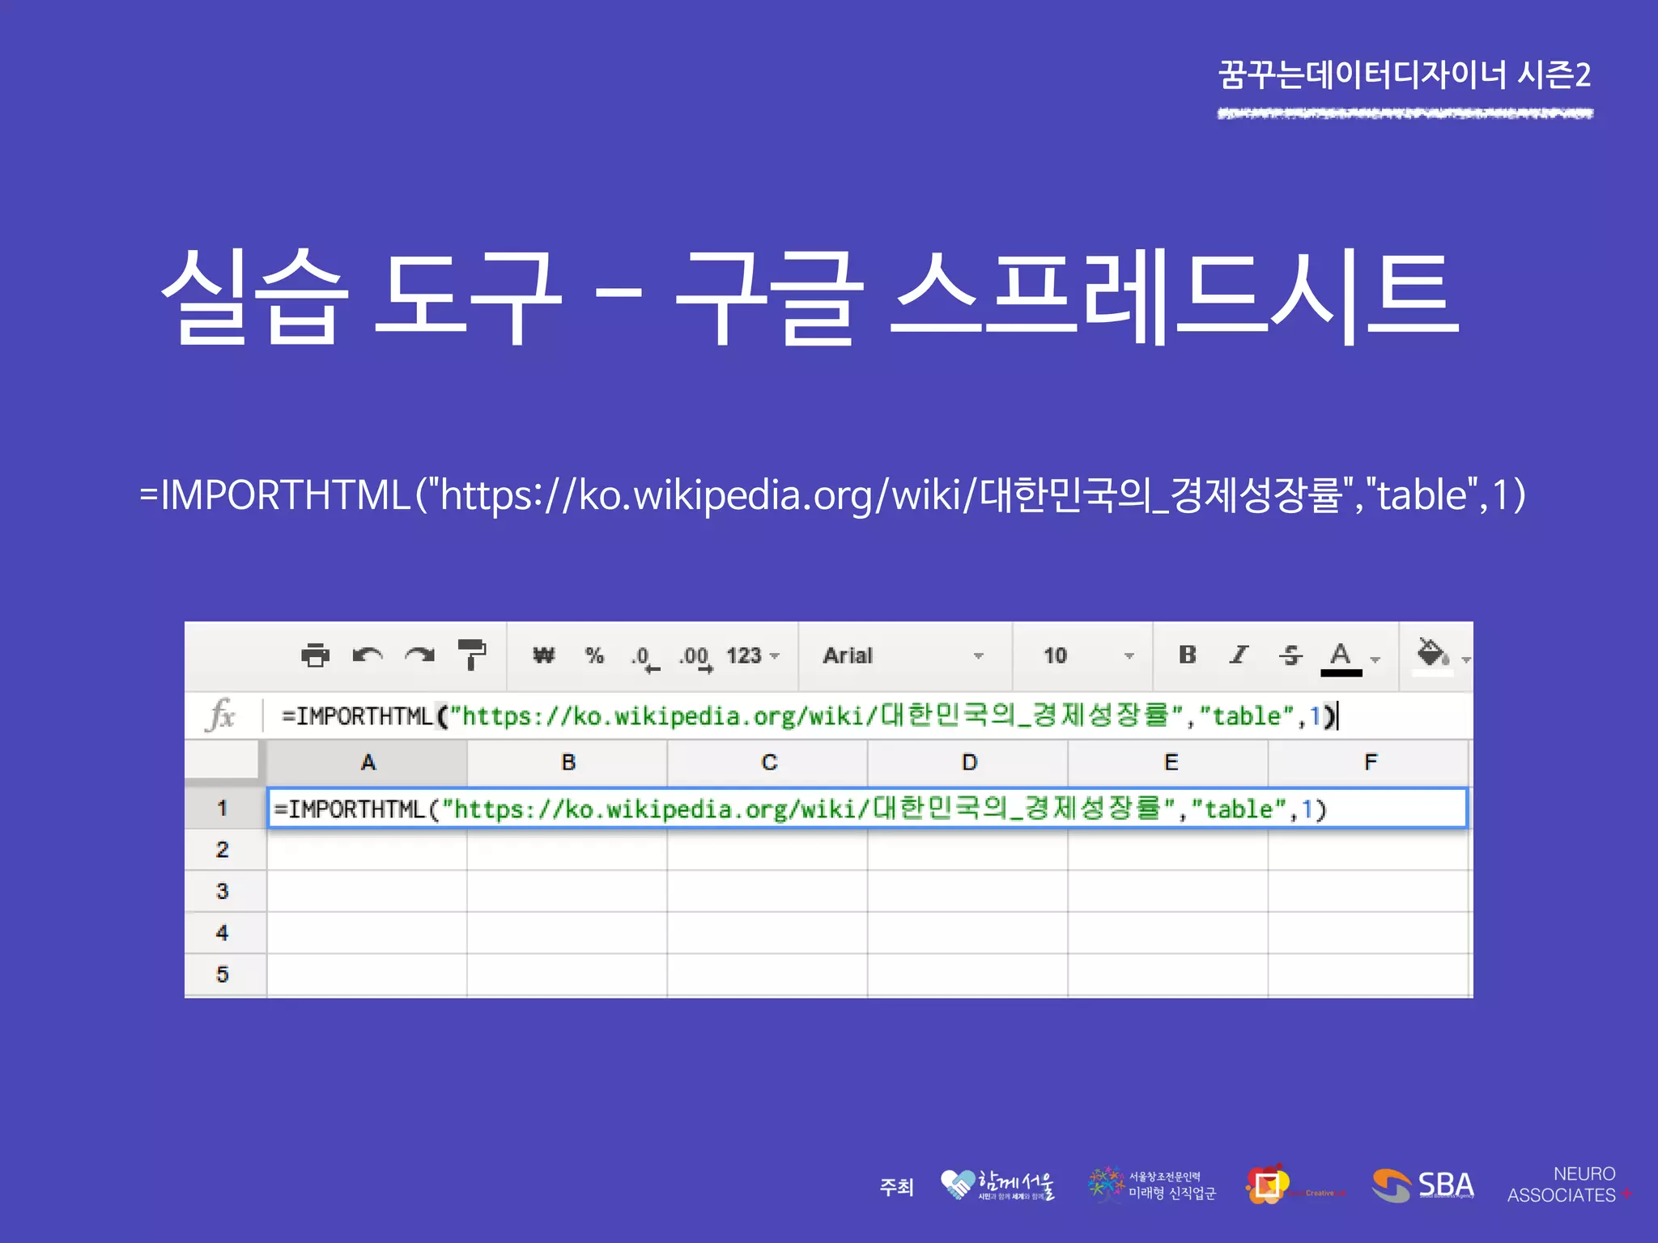Decrease decimal places icon
This screenshot has height=1243, width=1658.
click(x=644, y=658)
